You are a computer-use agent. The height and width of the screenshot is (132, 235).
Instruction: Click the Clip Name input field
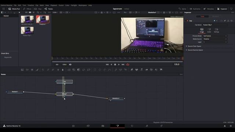click(215, 25)
